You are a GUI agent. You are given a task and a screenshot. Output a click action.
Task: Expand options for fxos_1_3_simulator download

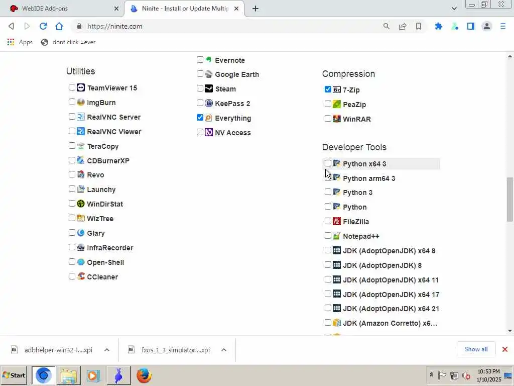(x=224, y=350)
